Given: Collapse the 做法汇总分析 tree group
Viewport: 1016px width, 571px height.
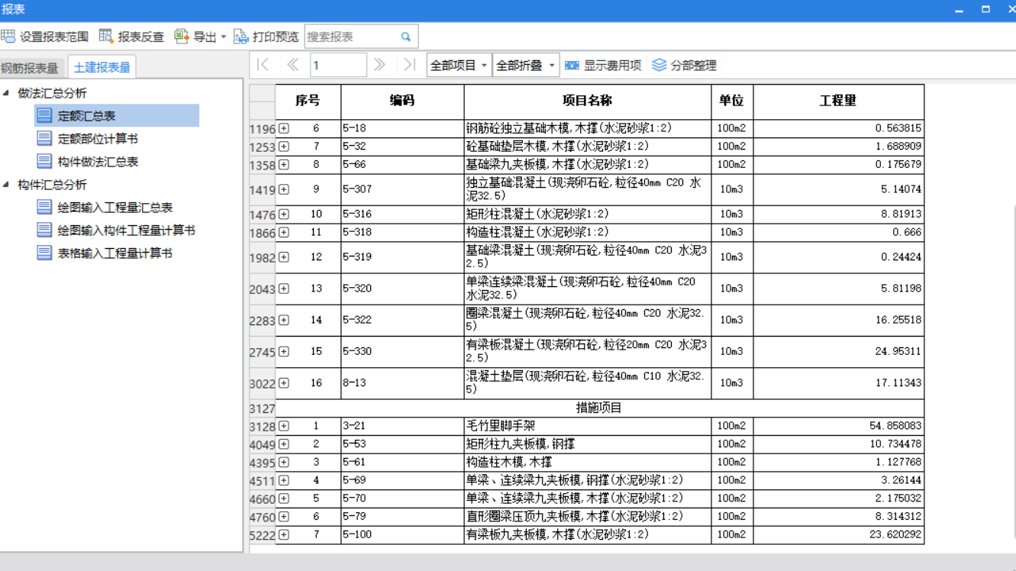Looking at the screenshot, I should point(6,93).
